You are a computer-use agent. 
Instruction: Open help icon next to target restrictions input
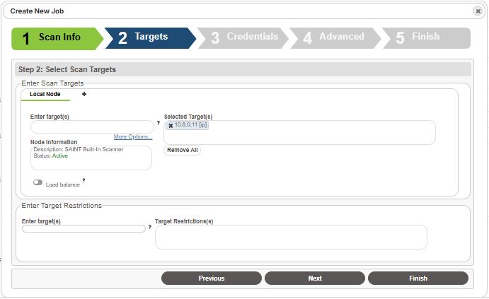[x=150, y=227]
